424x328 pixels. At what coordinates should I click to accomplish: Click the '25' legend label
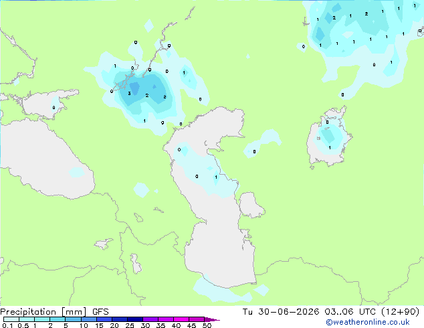click(130, 325)
